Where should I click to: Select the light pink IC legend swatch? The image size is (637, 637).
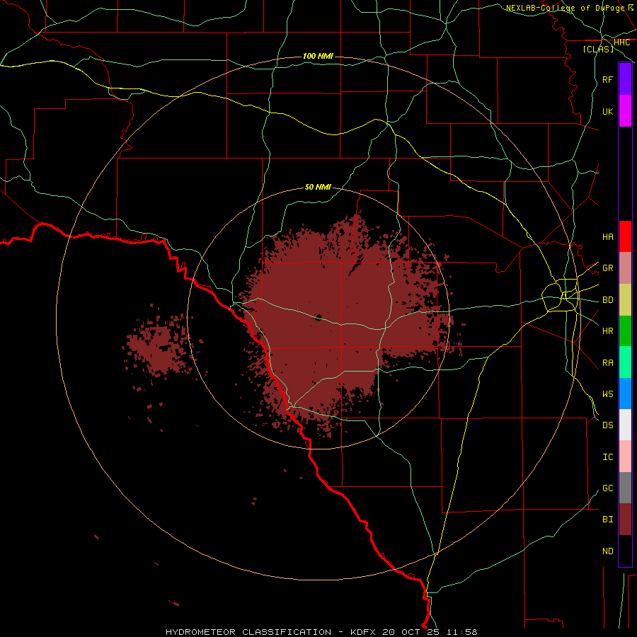click(x=625, y=457)
